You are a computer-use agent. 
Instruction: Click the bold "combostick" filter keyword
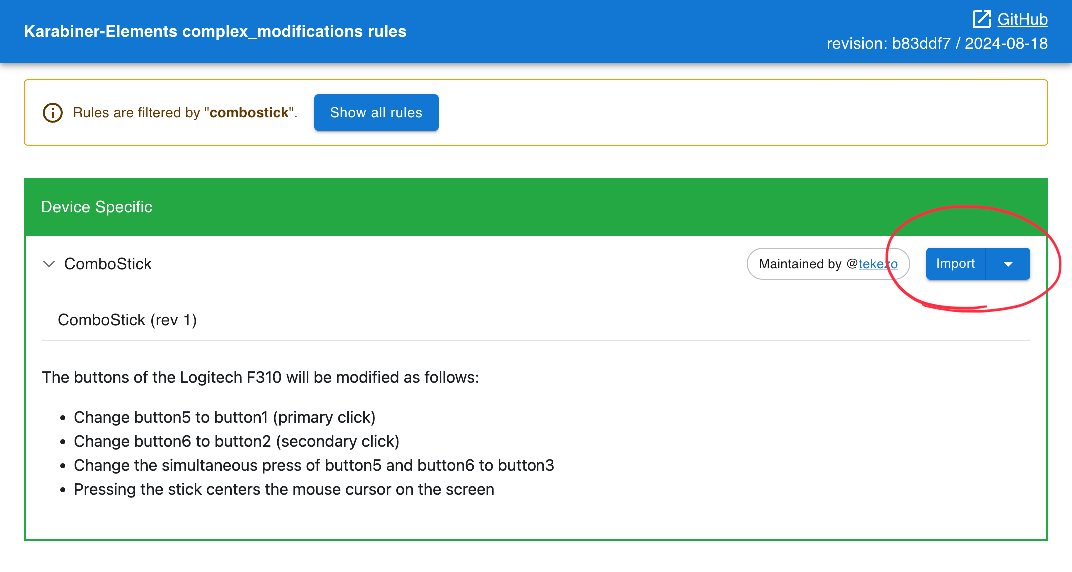click(x=249, y=113)
